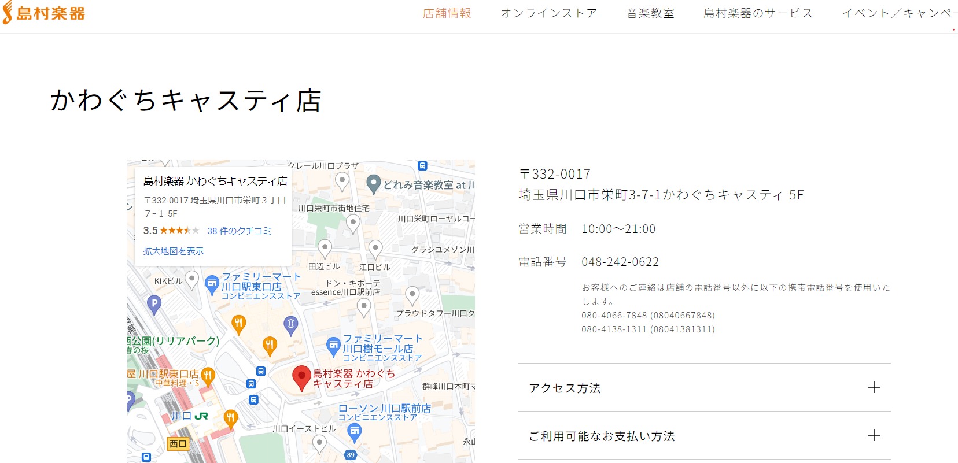
Task: Click the route 89 road marker
Action: tap(351, 455)
